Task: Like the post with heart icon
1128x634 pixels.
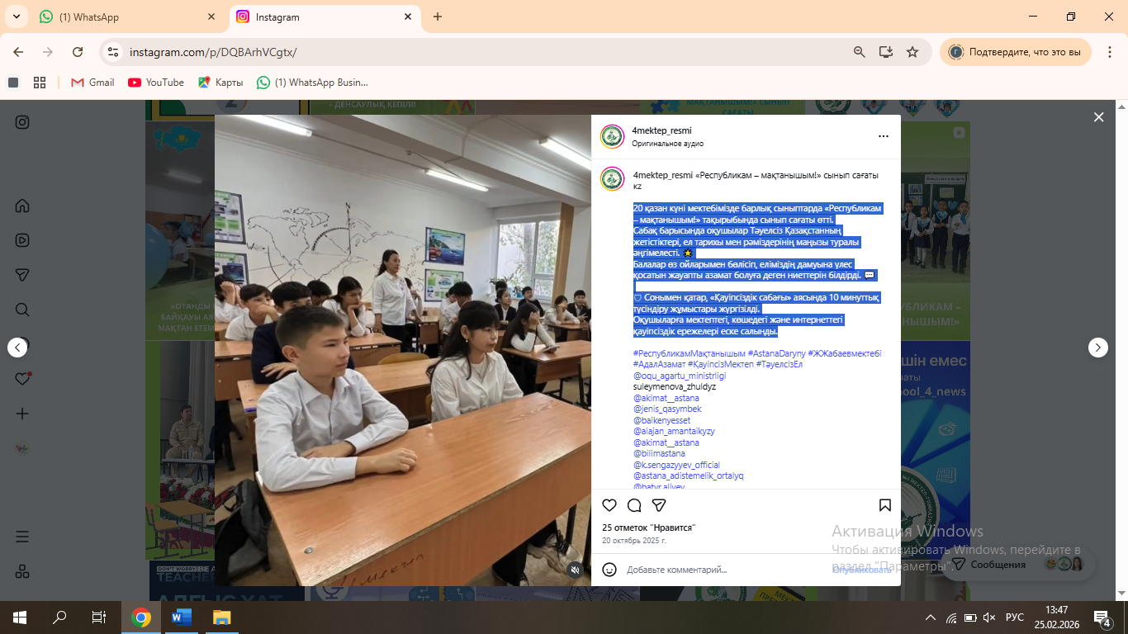Action: 609,505
